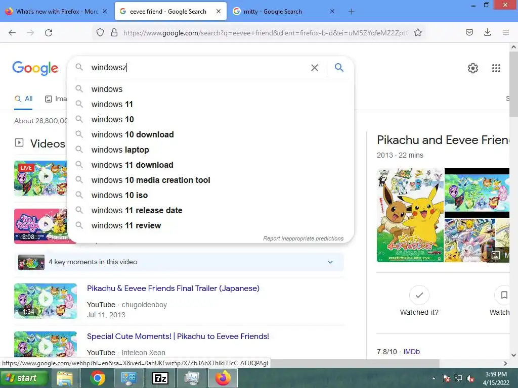This screenshot has width=518, height=388.
Task: Open the Firefox hamburger menu
Action: point(506,32)
